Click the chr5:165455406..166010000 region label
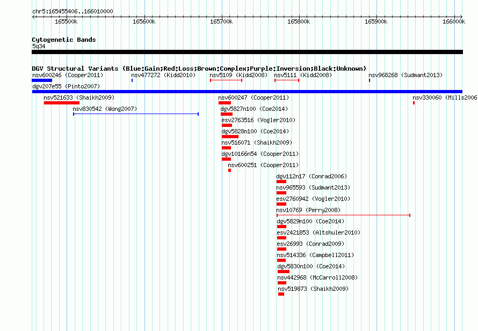This screenshot has height=331, width=478. point(73,11)
